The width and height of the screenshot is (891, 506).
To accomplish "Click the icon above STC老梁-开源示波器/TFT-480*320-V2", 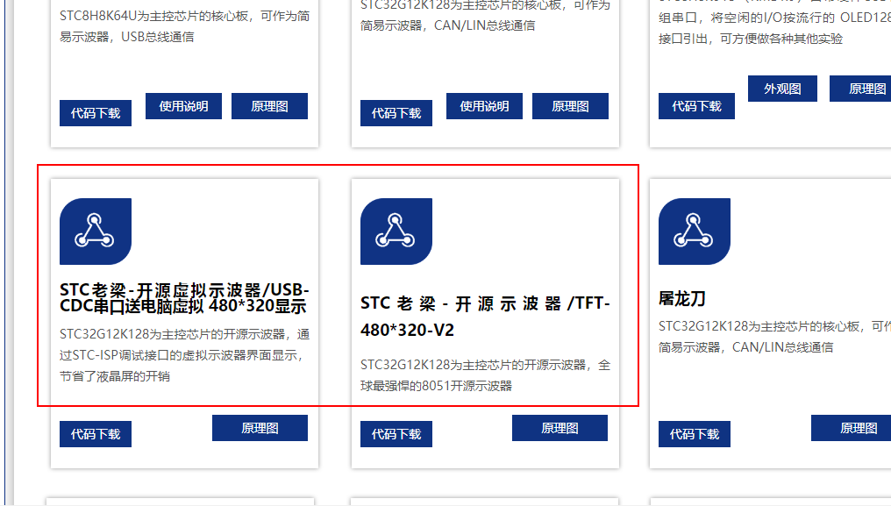I will click(x=396, y=232).
